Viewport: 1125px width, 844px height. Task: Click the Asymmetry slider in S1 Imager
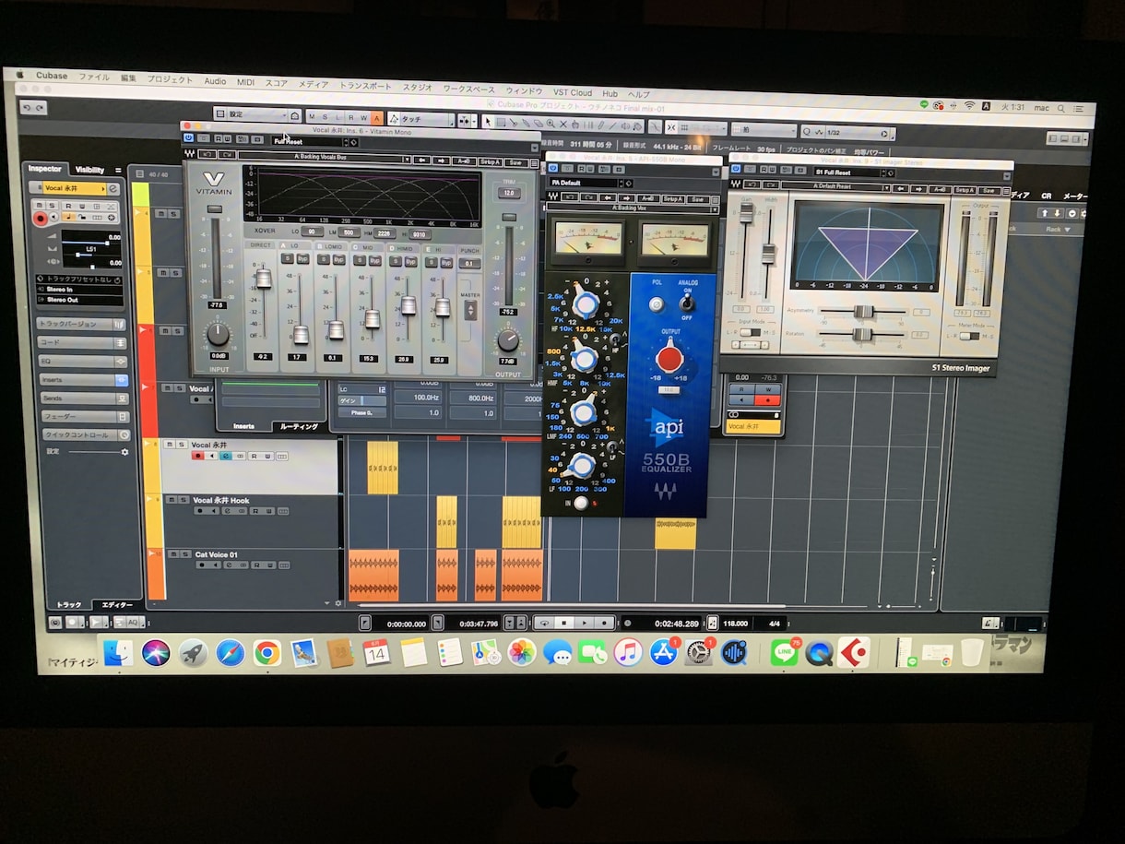(862, 312)
